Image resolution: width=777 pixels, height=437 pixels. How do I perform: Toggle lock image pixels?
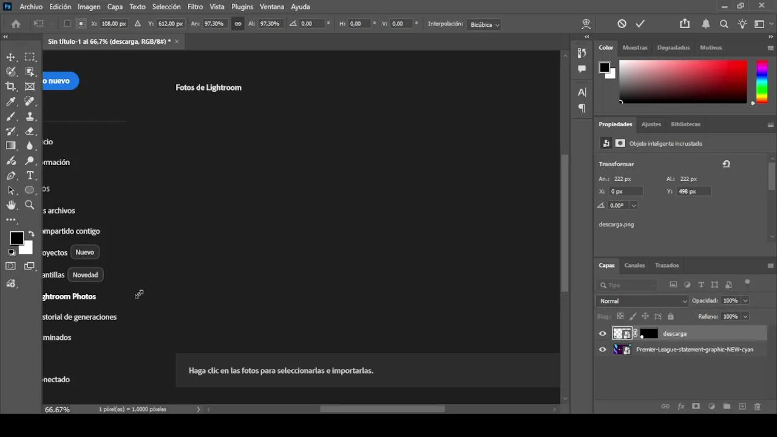click(x=633, y=316)
